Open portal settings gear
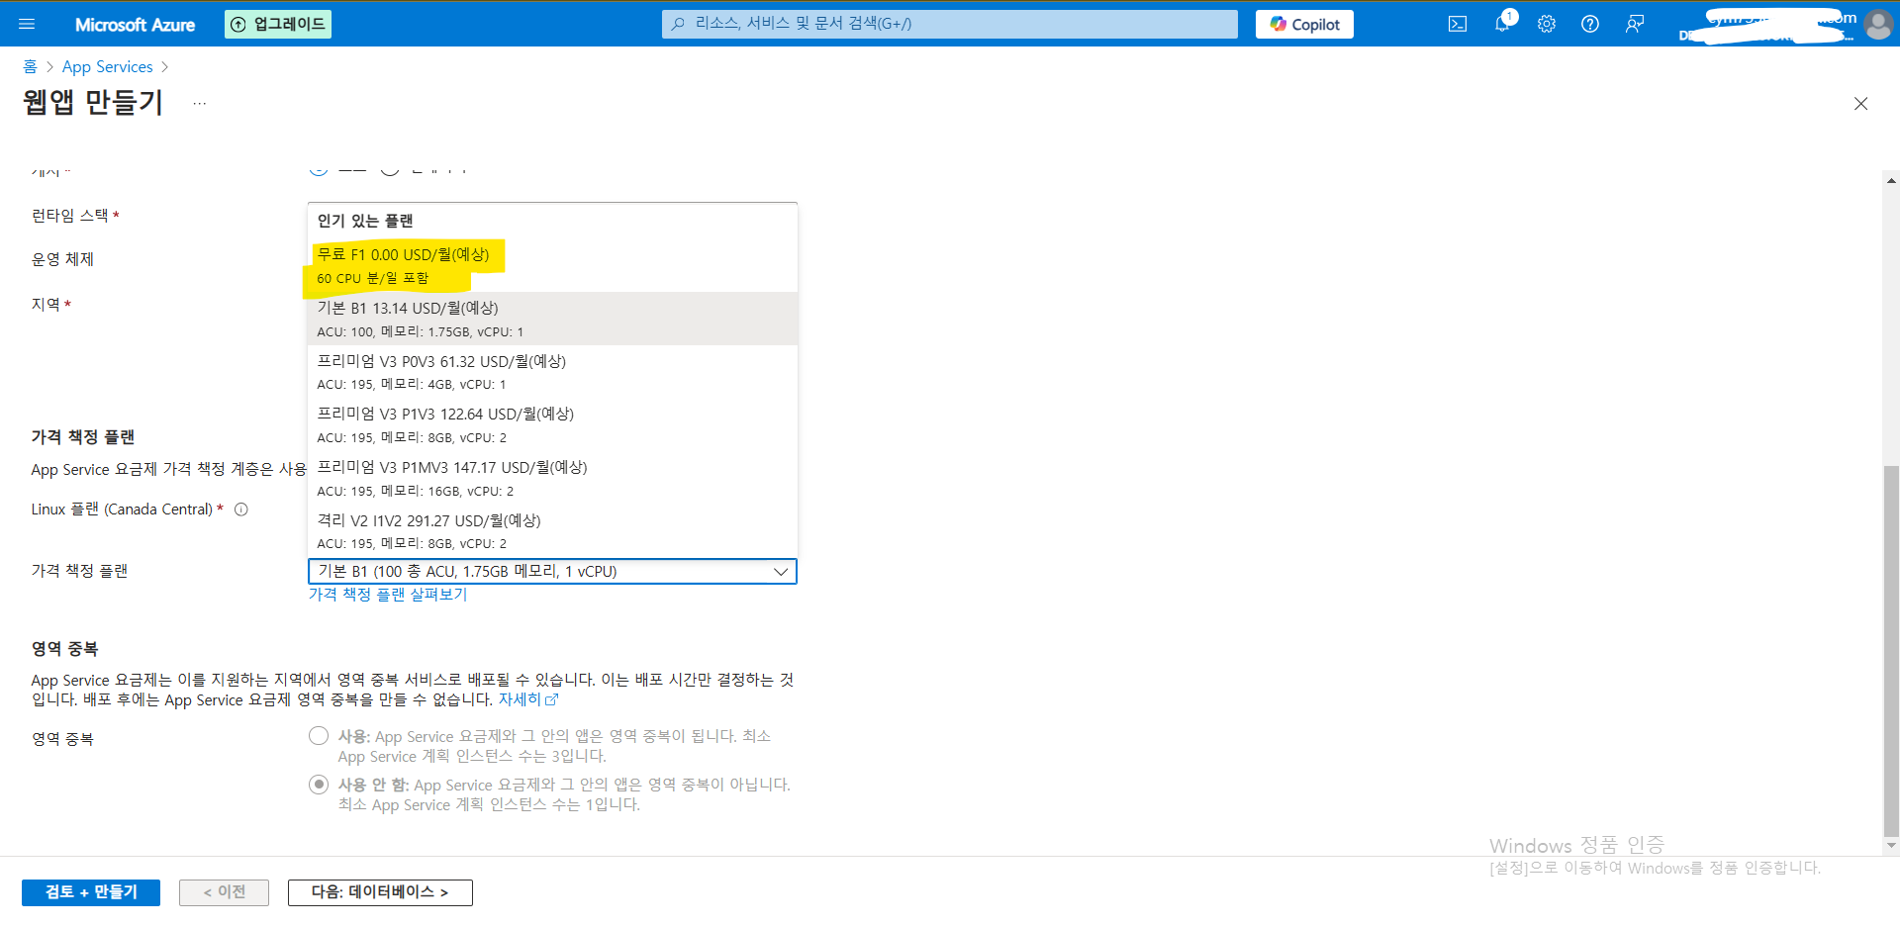1900x927 pixels. tap(1547, 24)
